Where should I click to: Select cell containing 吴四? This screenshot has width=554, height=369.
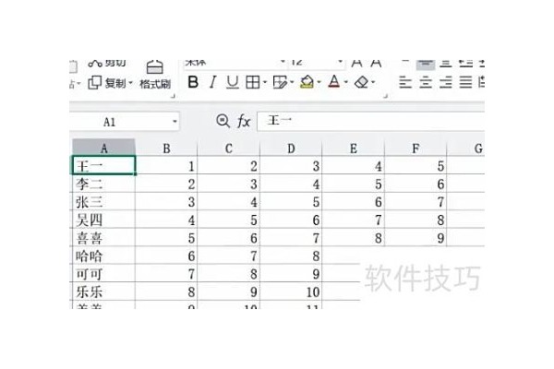coord(103,220)
